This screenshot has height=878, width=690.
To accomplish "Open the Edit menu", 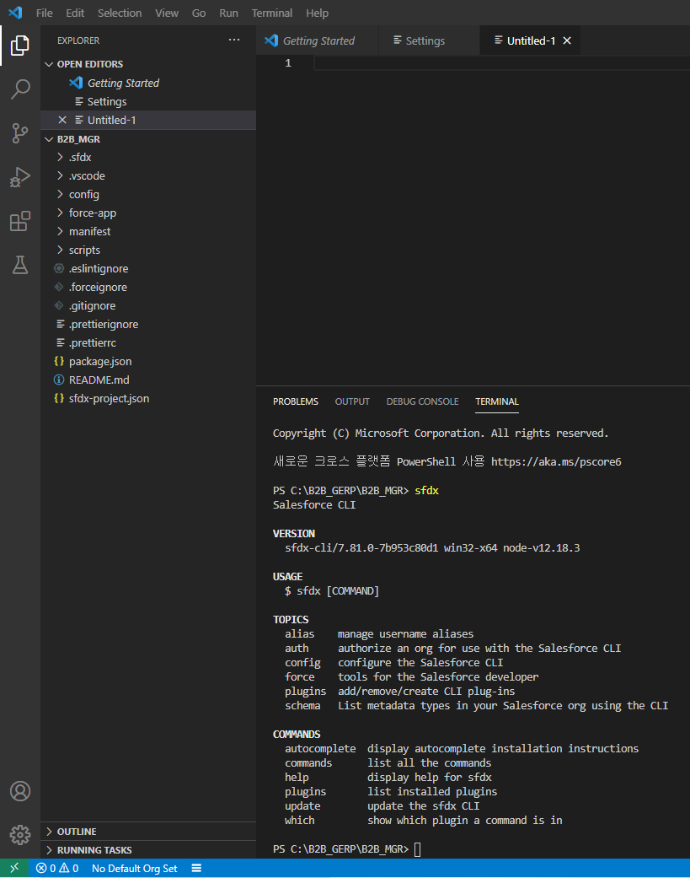I will (75, 13).
